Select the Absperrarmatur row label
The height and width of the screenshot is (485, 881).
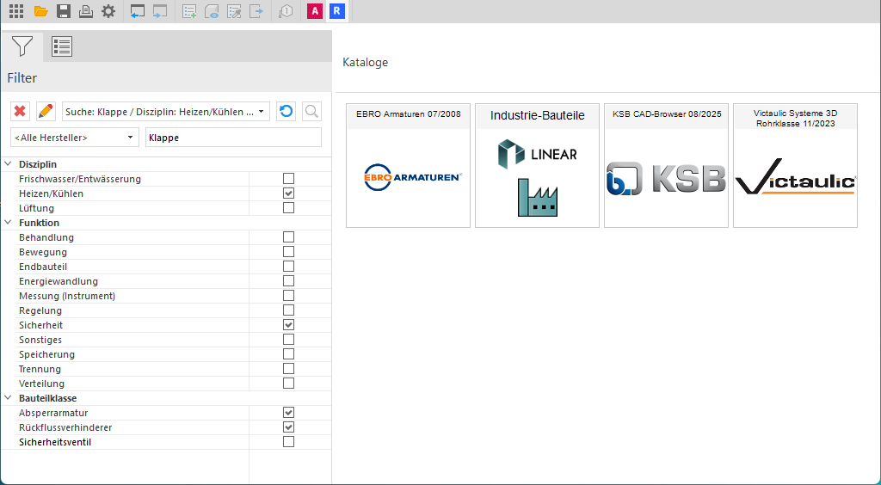pos(53,413)
